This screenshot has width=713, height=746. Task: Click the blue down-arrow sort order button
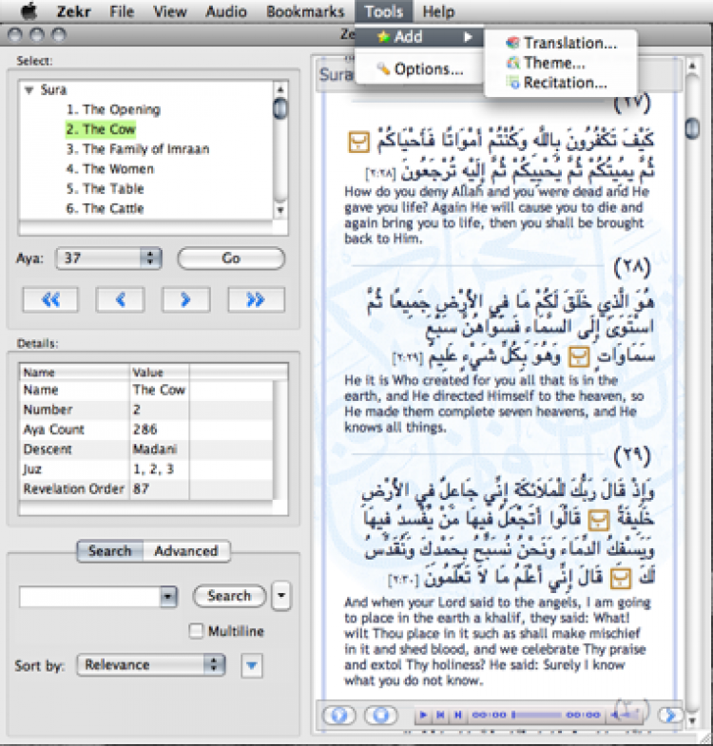[251, 666]
